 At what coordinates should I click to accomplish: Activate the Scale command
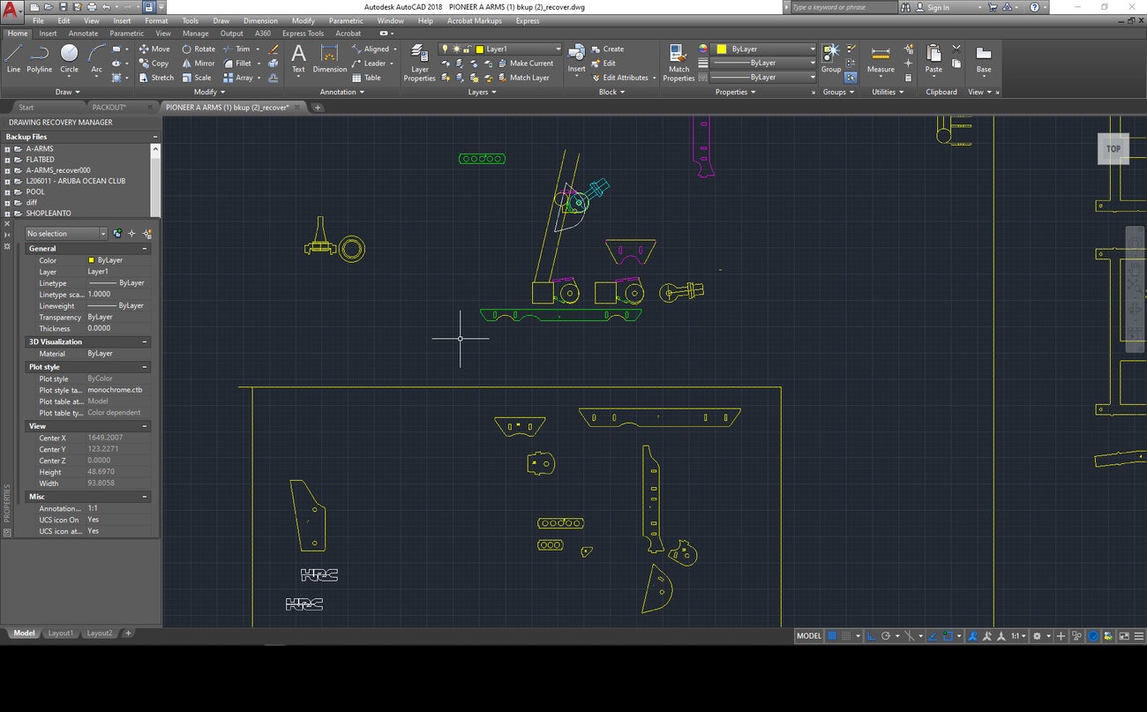(x=197, y=78)
